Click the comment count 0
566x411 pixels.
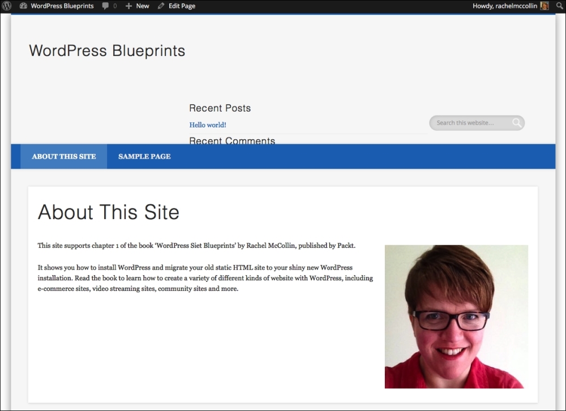(115, 6)
